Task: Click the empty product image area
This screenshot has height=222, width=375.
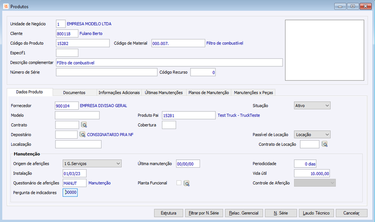Action: [x=324, y=50]
